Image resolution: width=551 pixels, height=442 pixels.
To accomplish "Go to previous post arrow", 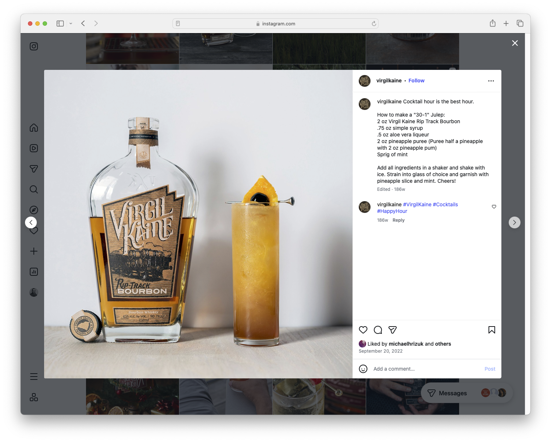I will pos(31,222).
